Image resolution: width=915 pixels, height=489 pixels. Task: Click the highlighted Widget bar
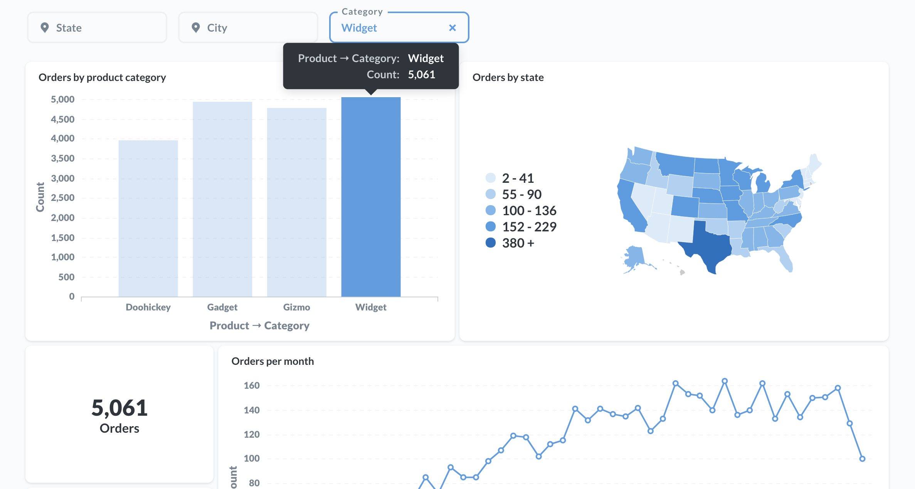click(371, 197)
